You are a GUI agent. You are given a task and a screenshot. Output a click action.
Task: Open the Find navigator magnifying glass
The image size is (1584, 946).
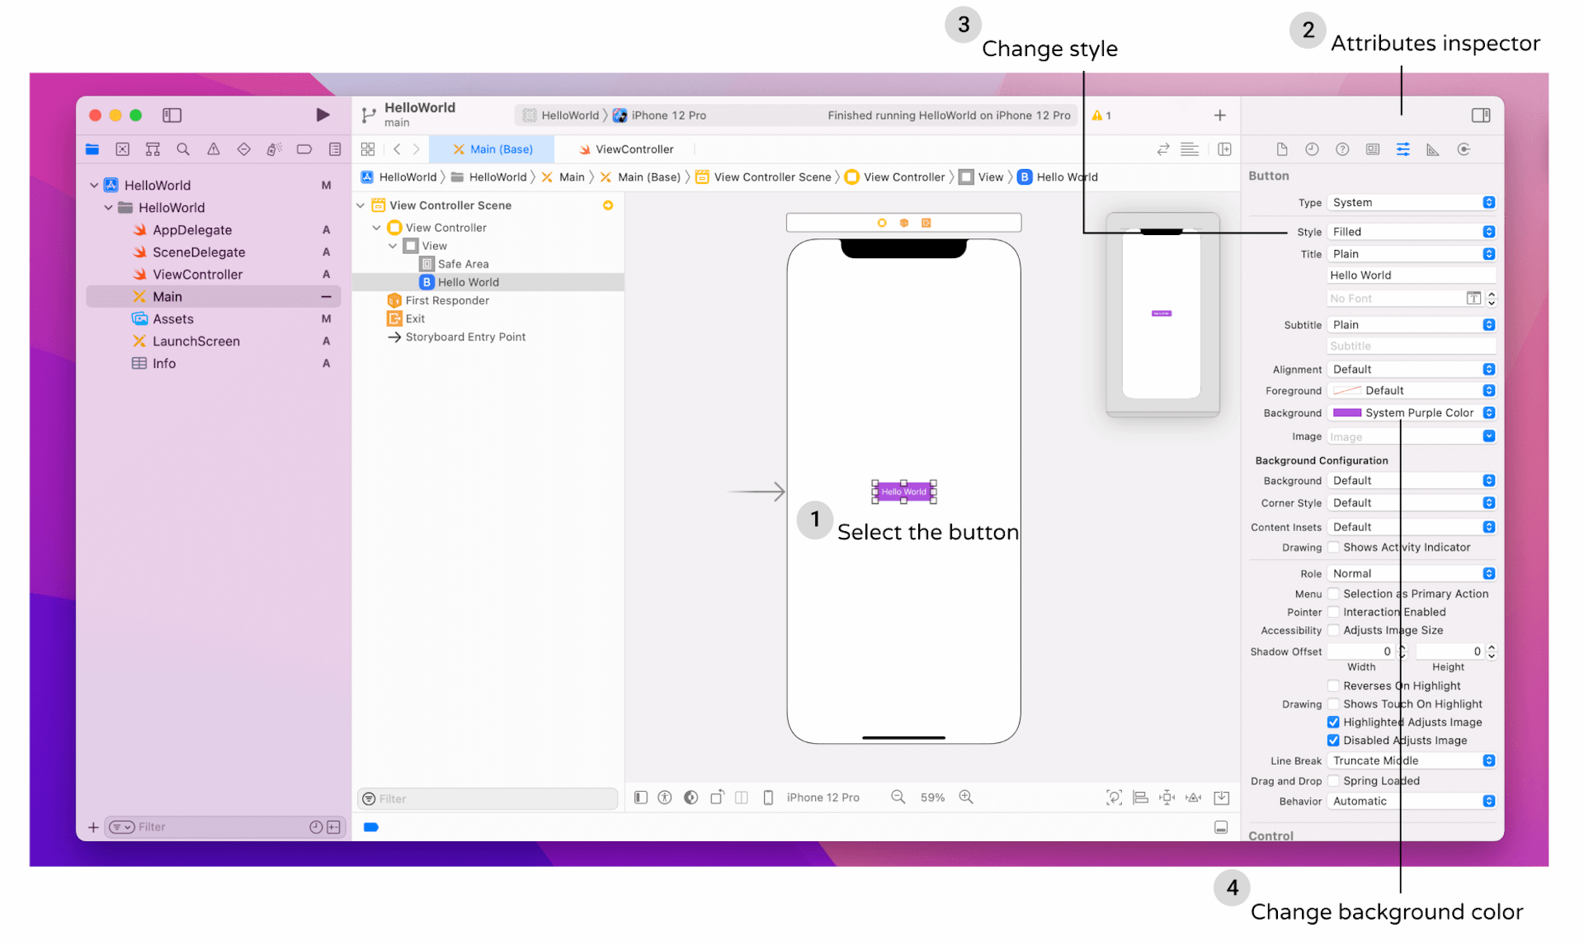pos(182,149)
